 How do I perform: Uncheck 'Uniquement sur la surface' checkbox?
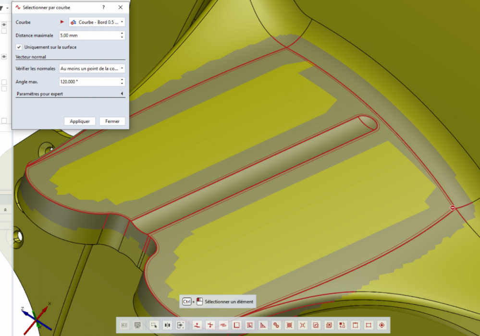coord(19,47)
